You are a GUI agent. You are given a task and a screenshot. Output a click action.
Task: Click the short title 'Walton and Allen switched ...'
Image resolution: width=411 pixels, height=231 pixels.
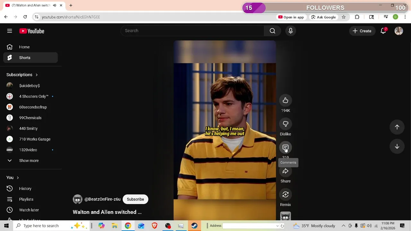click(x=107, y=212)
